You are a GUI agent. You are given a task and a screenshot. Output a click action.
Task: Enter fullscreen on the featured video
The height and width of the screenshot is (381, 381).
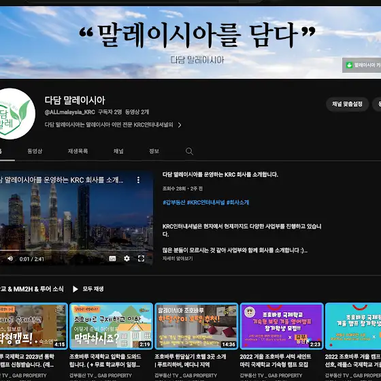click(142, 259)
